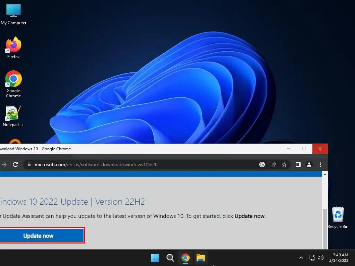Click the page scrollbar up arrow
Viewport: 355px width, 266px height.
(x=325, y=174)
